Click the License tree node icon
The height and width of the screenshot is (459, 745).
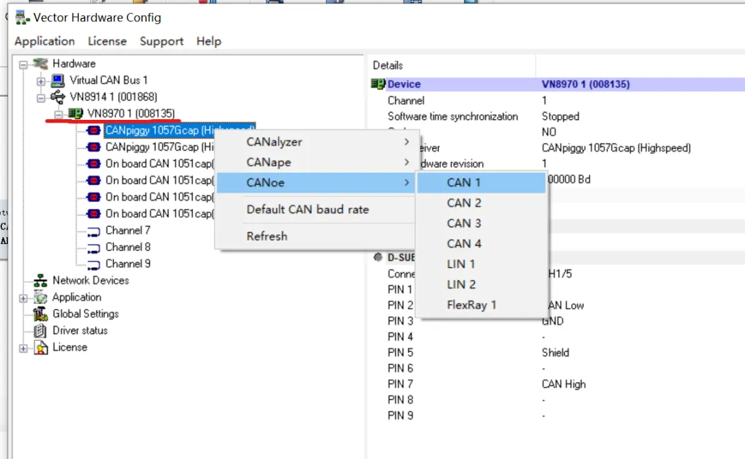[x=41, y=347]
